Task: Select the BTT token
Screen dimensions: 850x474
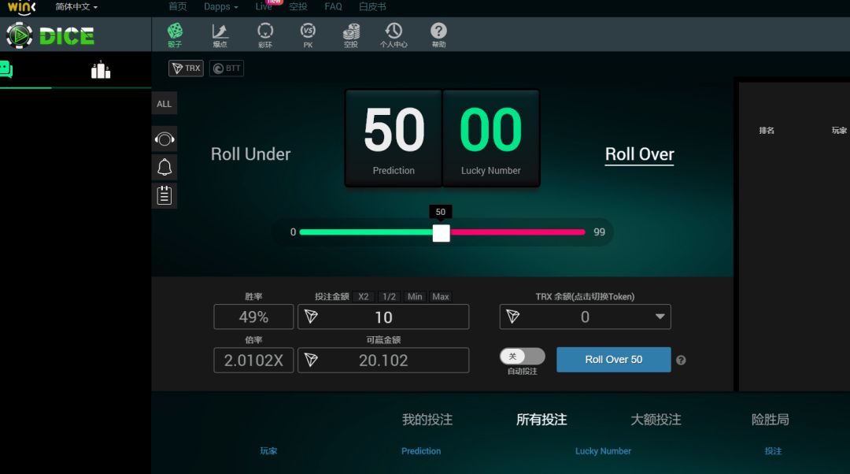Action: (x=227, y=69)
